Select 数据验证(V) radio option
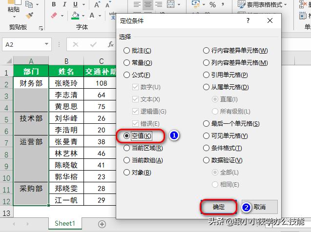 [x=223, y=160]
